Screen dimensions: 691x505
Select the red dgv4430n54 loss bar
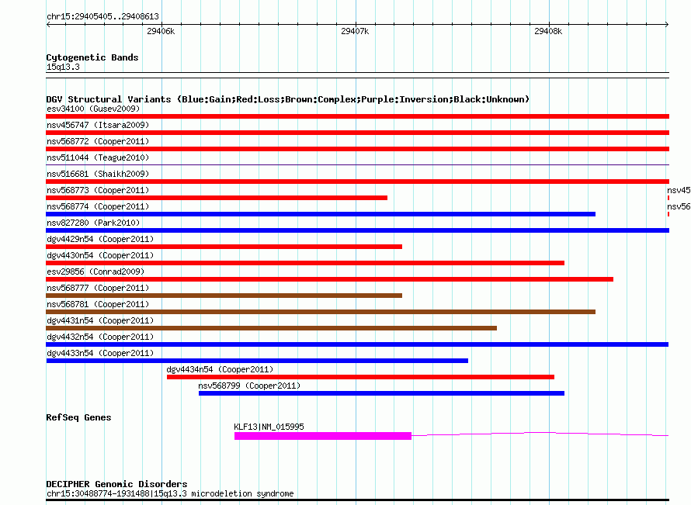[305, 263]
